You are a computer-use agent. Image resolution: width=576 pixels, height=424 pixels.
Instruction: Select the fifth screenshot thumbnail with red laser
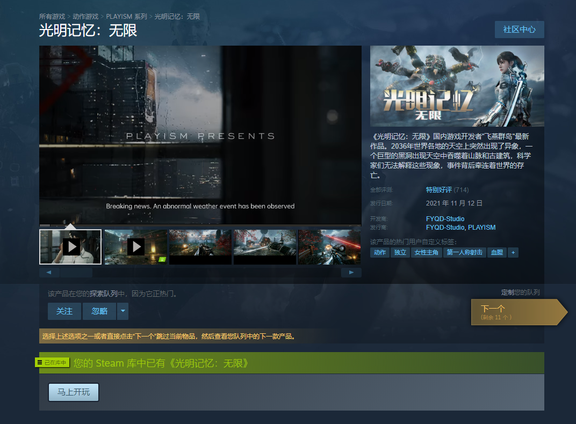click(x=329, y=247)
